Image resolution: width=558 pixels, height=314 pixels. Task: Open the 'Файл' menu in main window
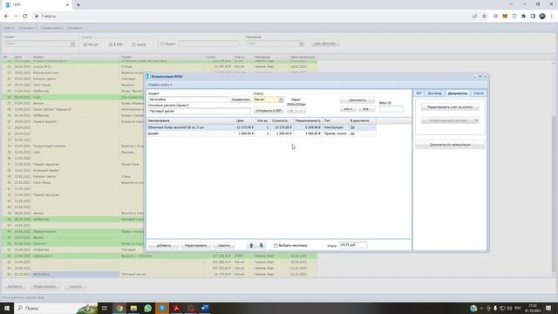tap(9, 28)
